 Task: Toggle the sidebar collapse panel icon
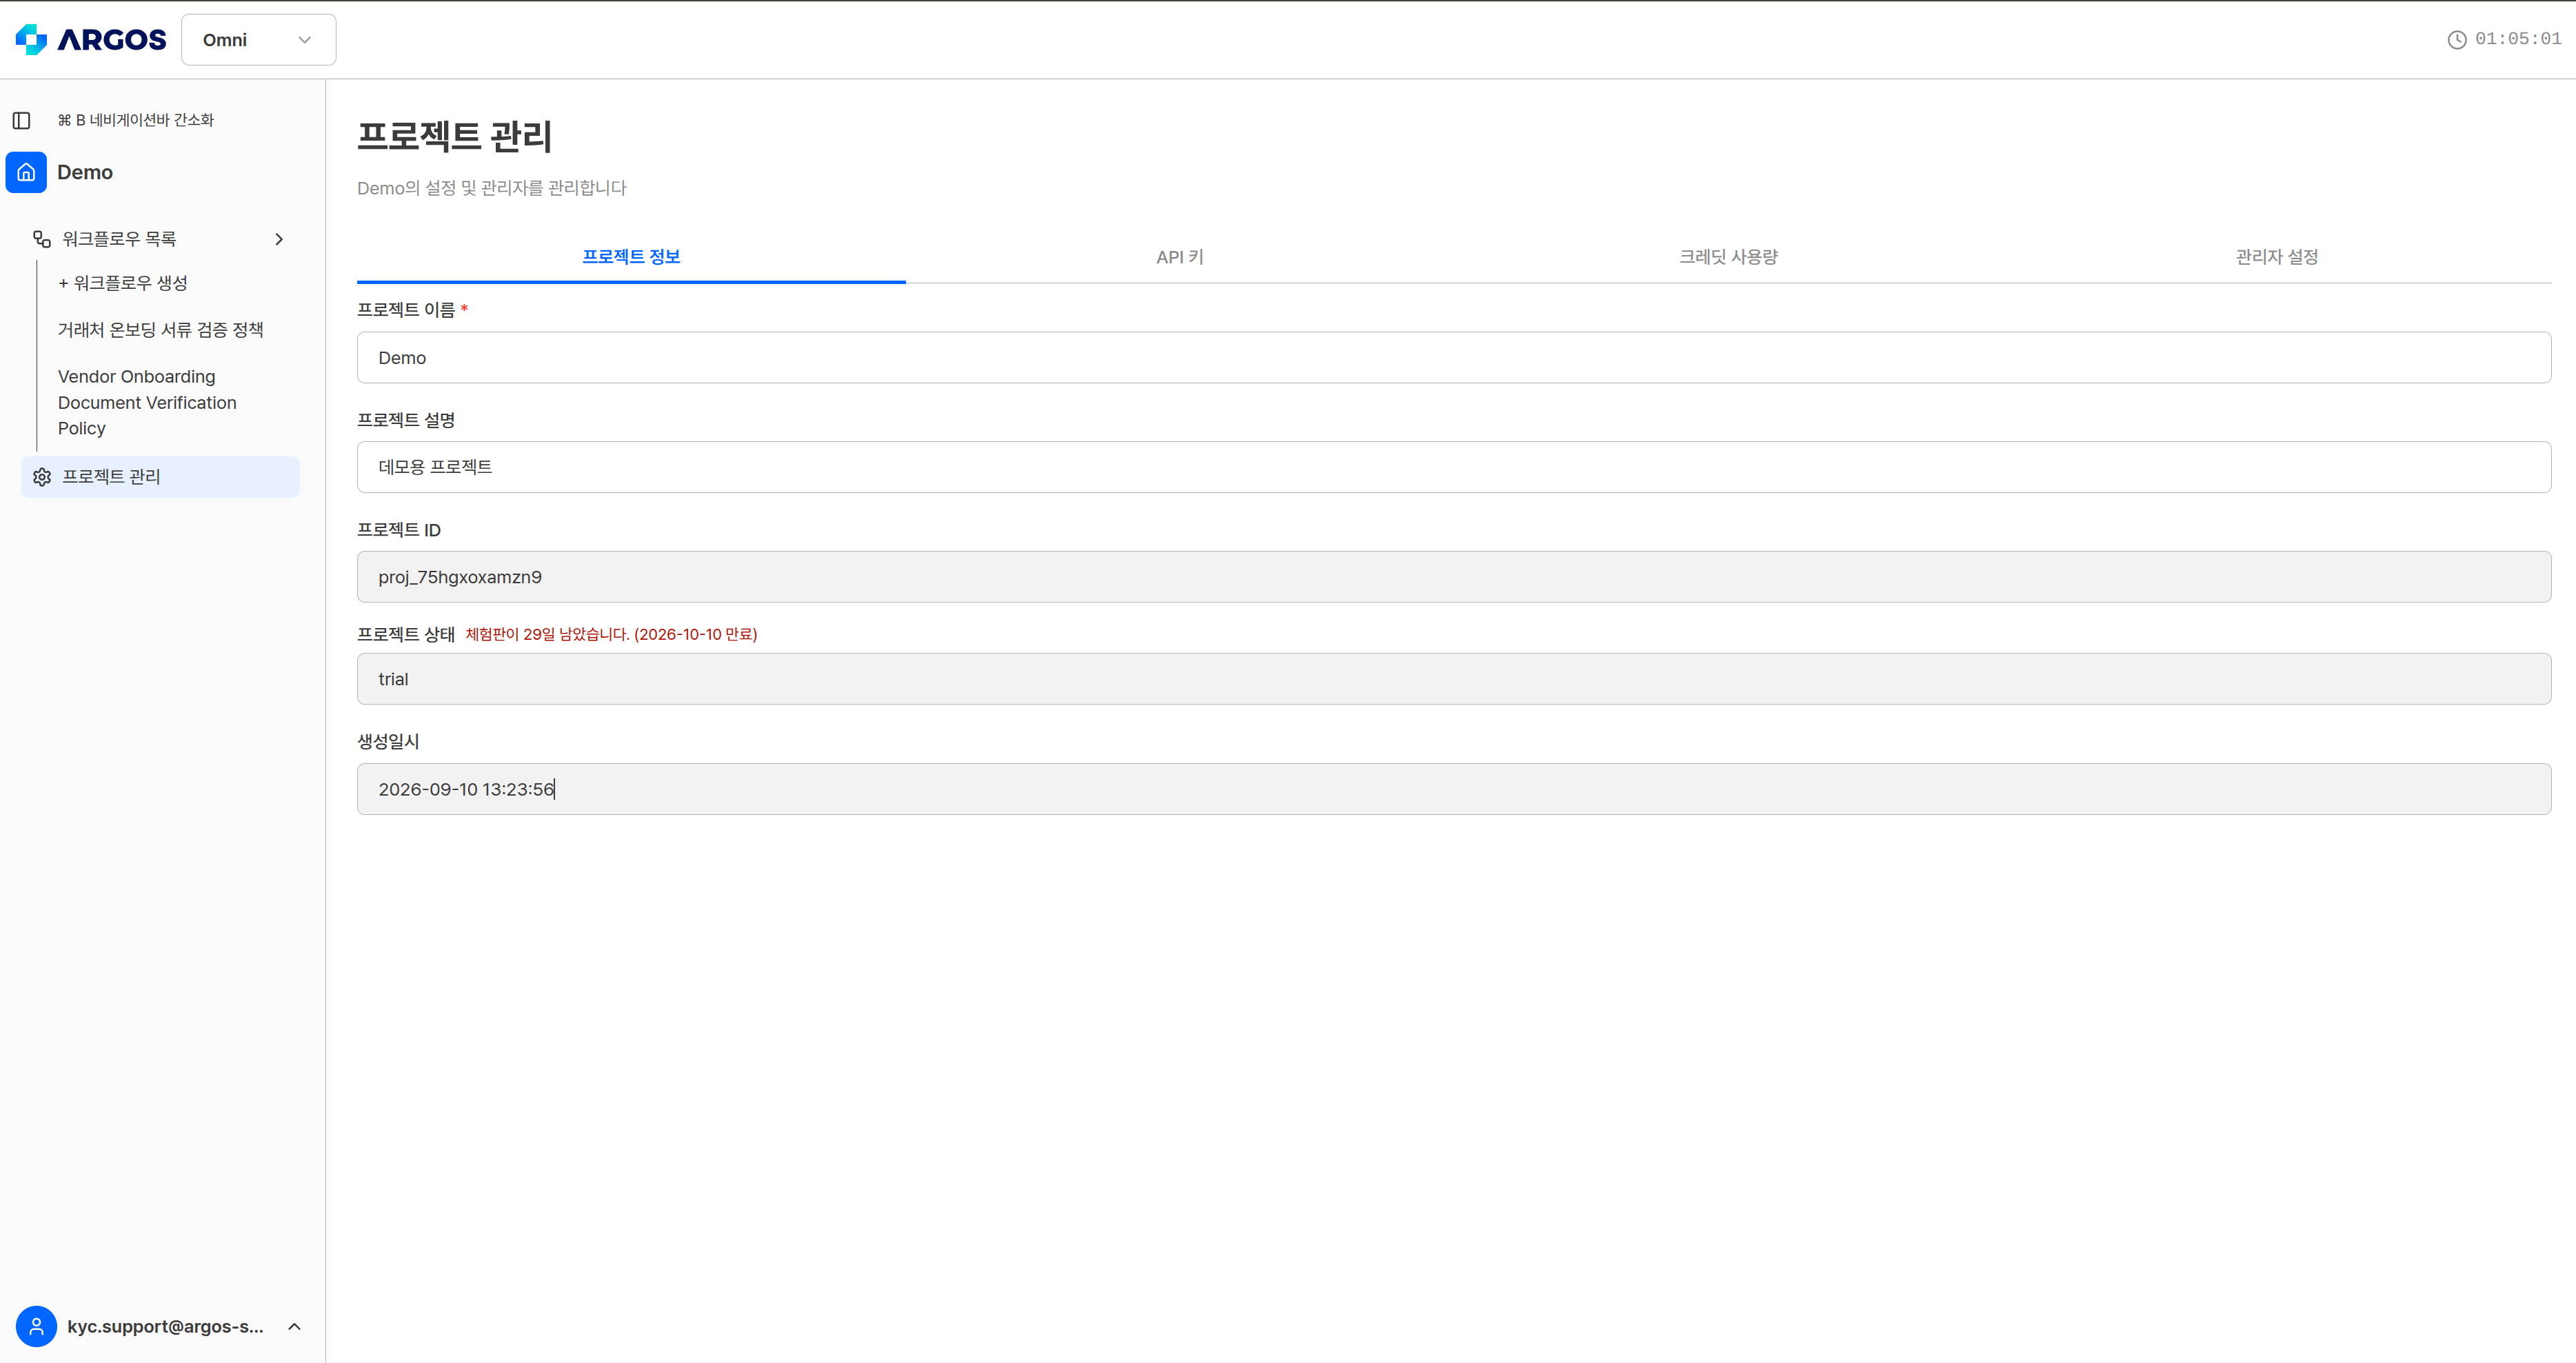pos(21,120)
